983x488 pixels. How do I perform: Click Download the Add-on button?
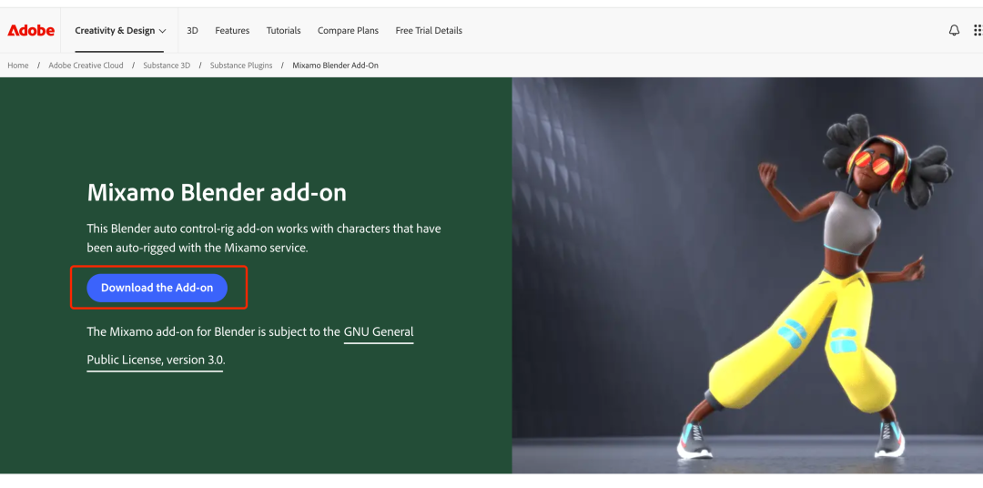tap(157, 288)
